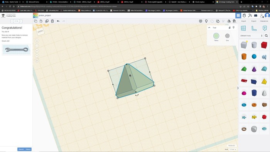Viewport: 270px width, 152px height.
Task: Add the purple Cone shape
Action: coord(254,69)
